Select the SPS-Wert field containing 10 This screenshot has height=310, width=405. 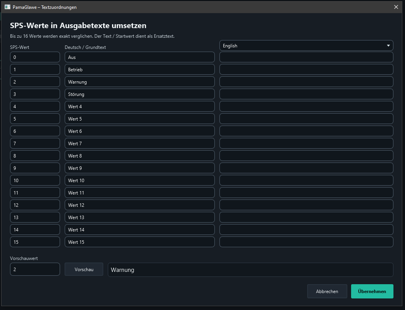[35, 180]
